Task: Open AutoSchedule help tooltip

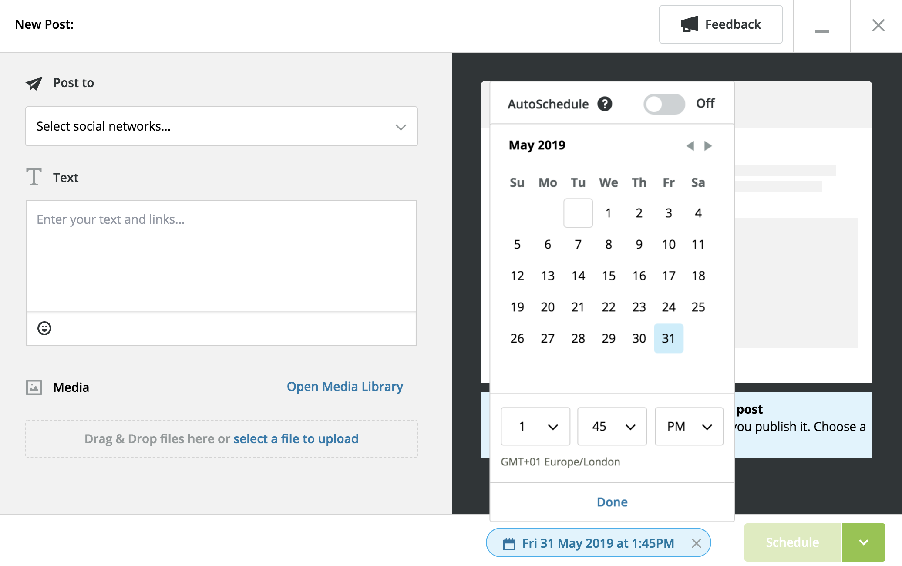Action: [605, 104]
